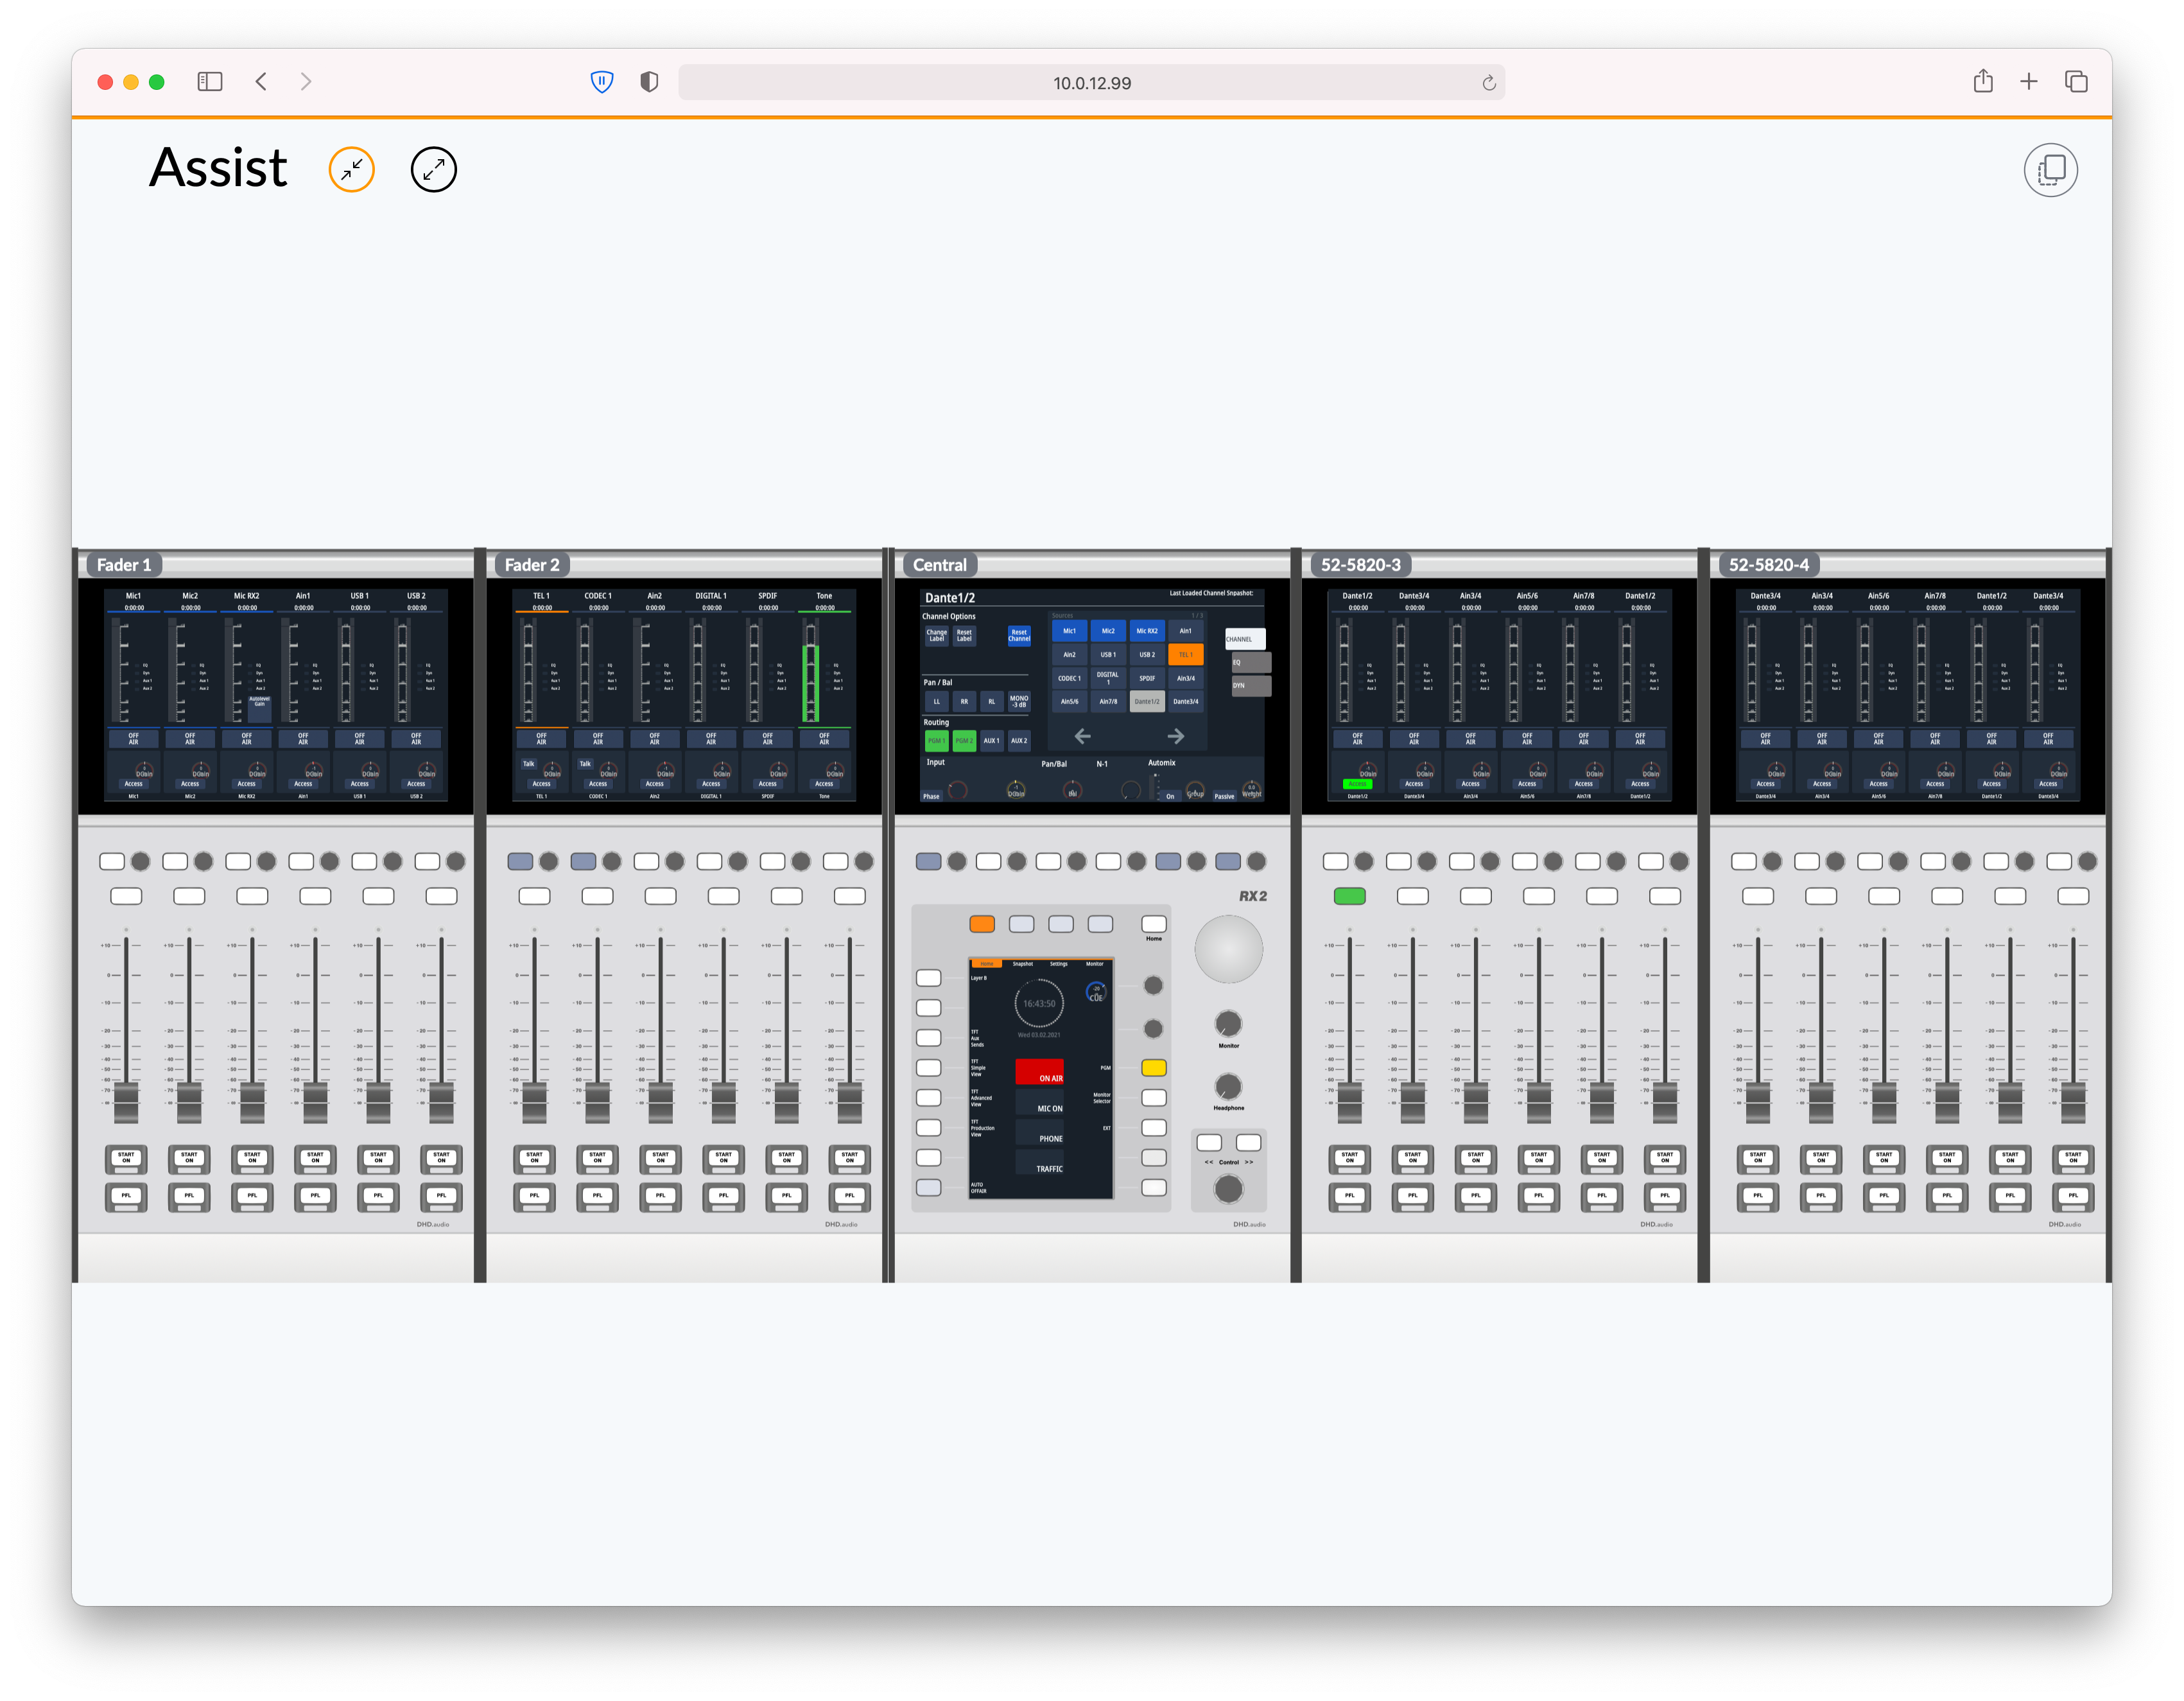This screenshot has height=1701, width=2184.
Task: Click the blue Reset Channel button
Action: pyautogui.click(x=1019, y=635)
